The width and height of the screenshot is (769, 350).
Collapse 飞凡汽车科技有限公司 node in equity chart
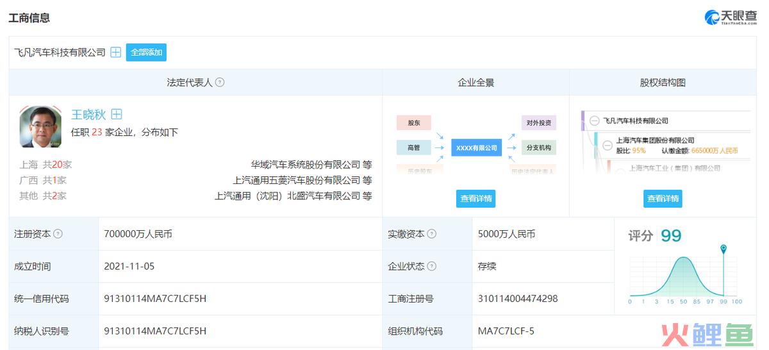coord(594,121)
